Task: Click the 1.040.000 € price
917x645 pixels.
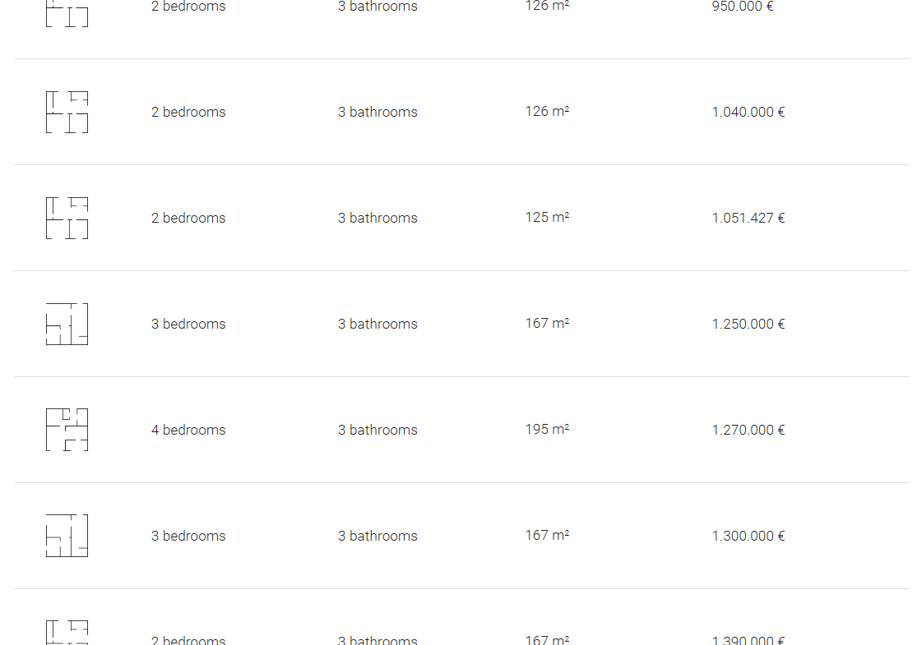Action: [748, 112]
